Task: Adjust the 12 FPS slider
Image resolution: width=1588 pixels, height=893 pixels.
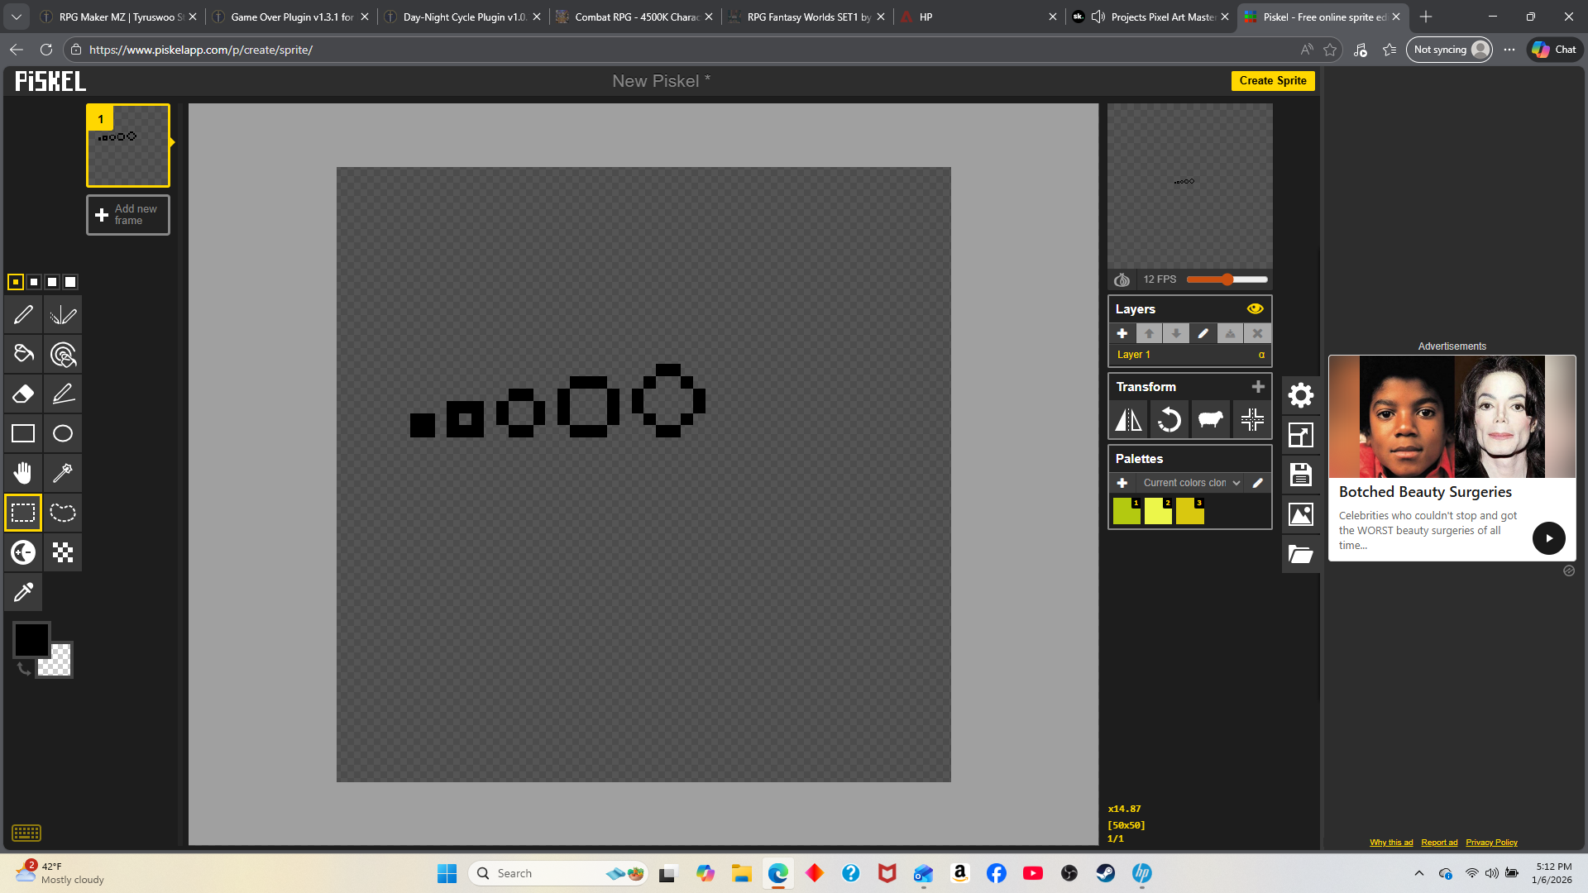Action: pyautogui.click(x=1227, y=279)
